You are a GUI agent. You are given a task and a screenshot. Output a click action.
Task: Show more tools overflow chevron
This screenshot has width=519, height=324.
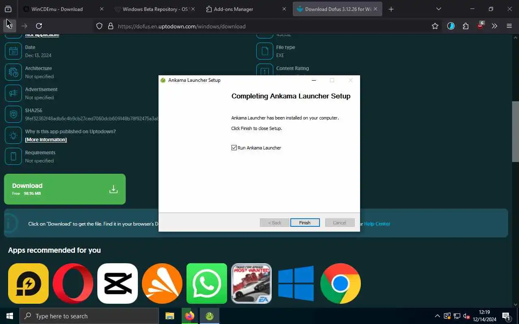494,26
